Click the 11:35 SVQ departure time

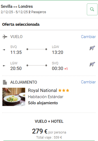click(x=16, y=52)
